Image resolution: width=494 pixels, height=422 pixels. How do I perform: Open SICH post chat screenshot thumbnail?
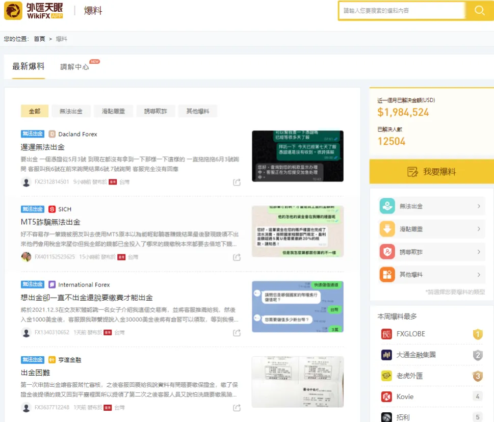click(298, 231)
